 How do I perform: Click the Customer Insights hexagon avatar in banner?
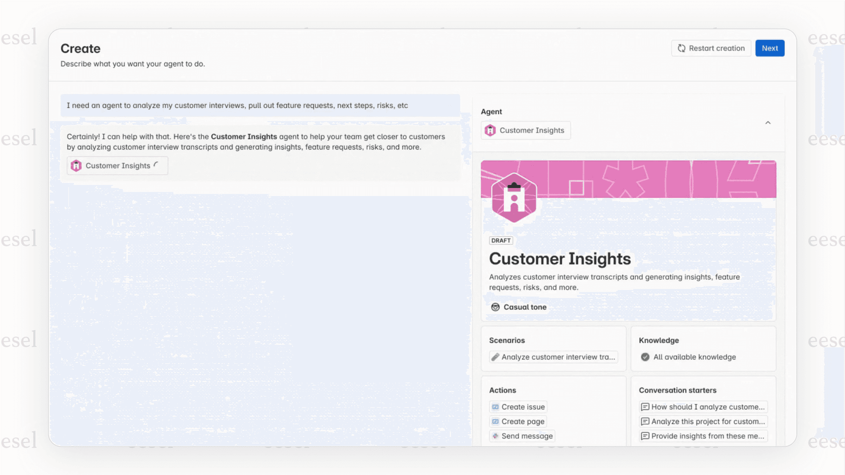coord(514,198)
